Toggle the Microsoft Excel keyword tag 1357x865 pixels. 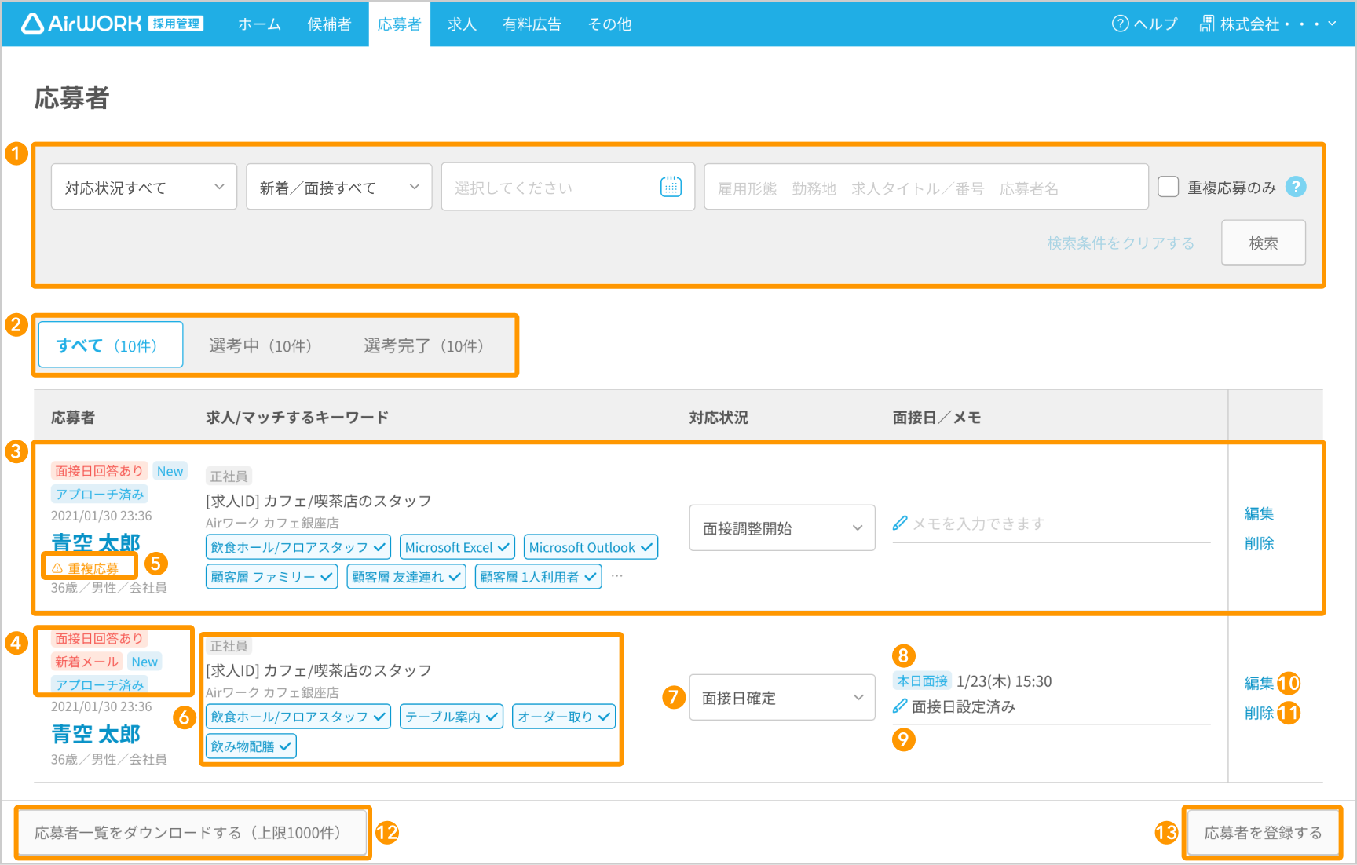point(457,547)
